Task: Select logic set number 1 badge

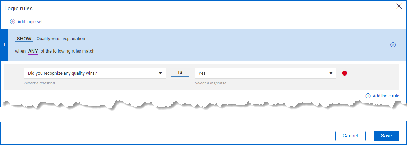Action: (x=4, y=45)
